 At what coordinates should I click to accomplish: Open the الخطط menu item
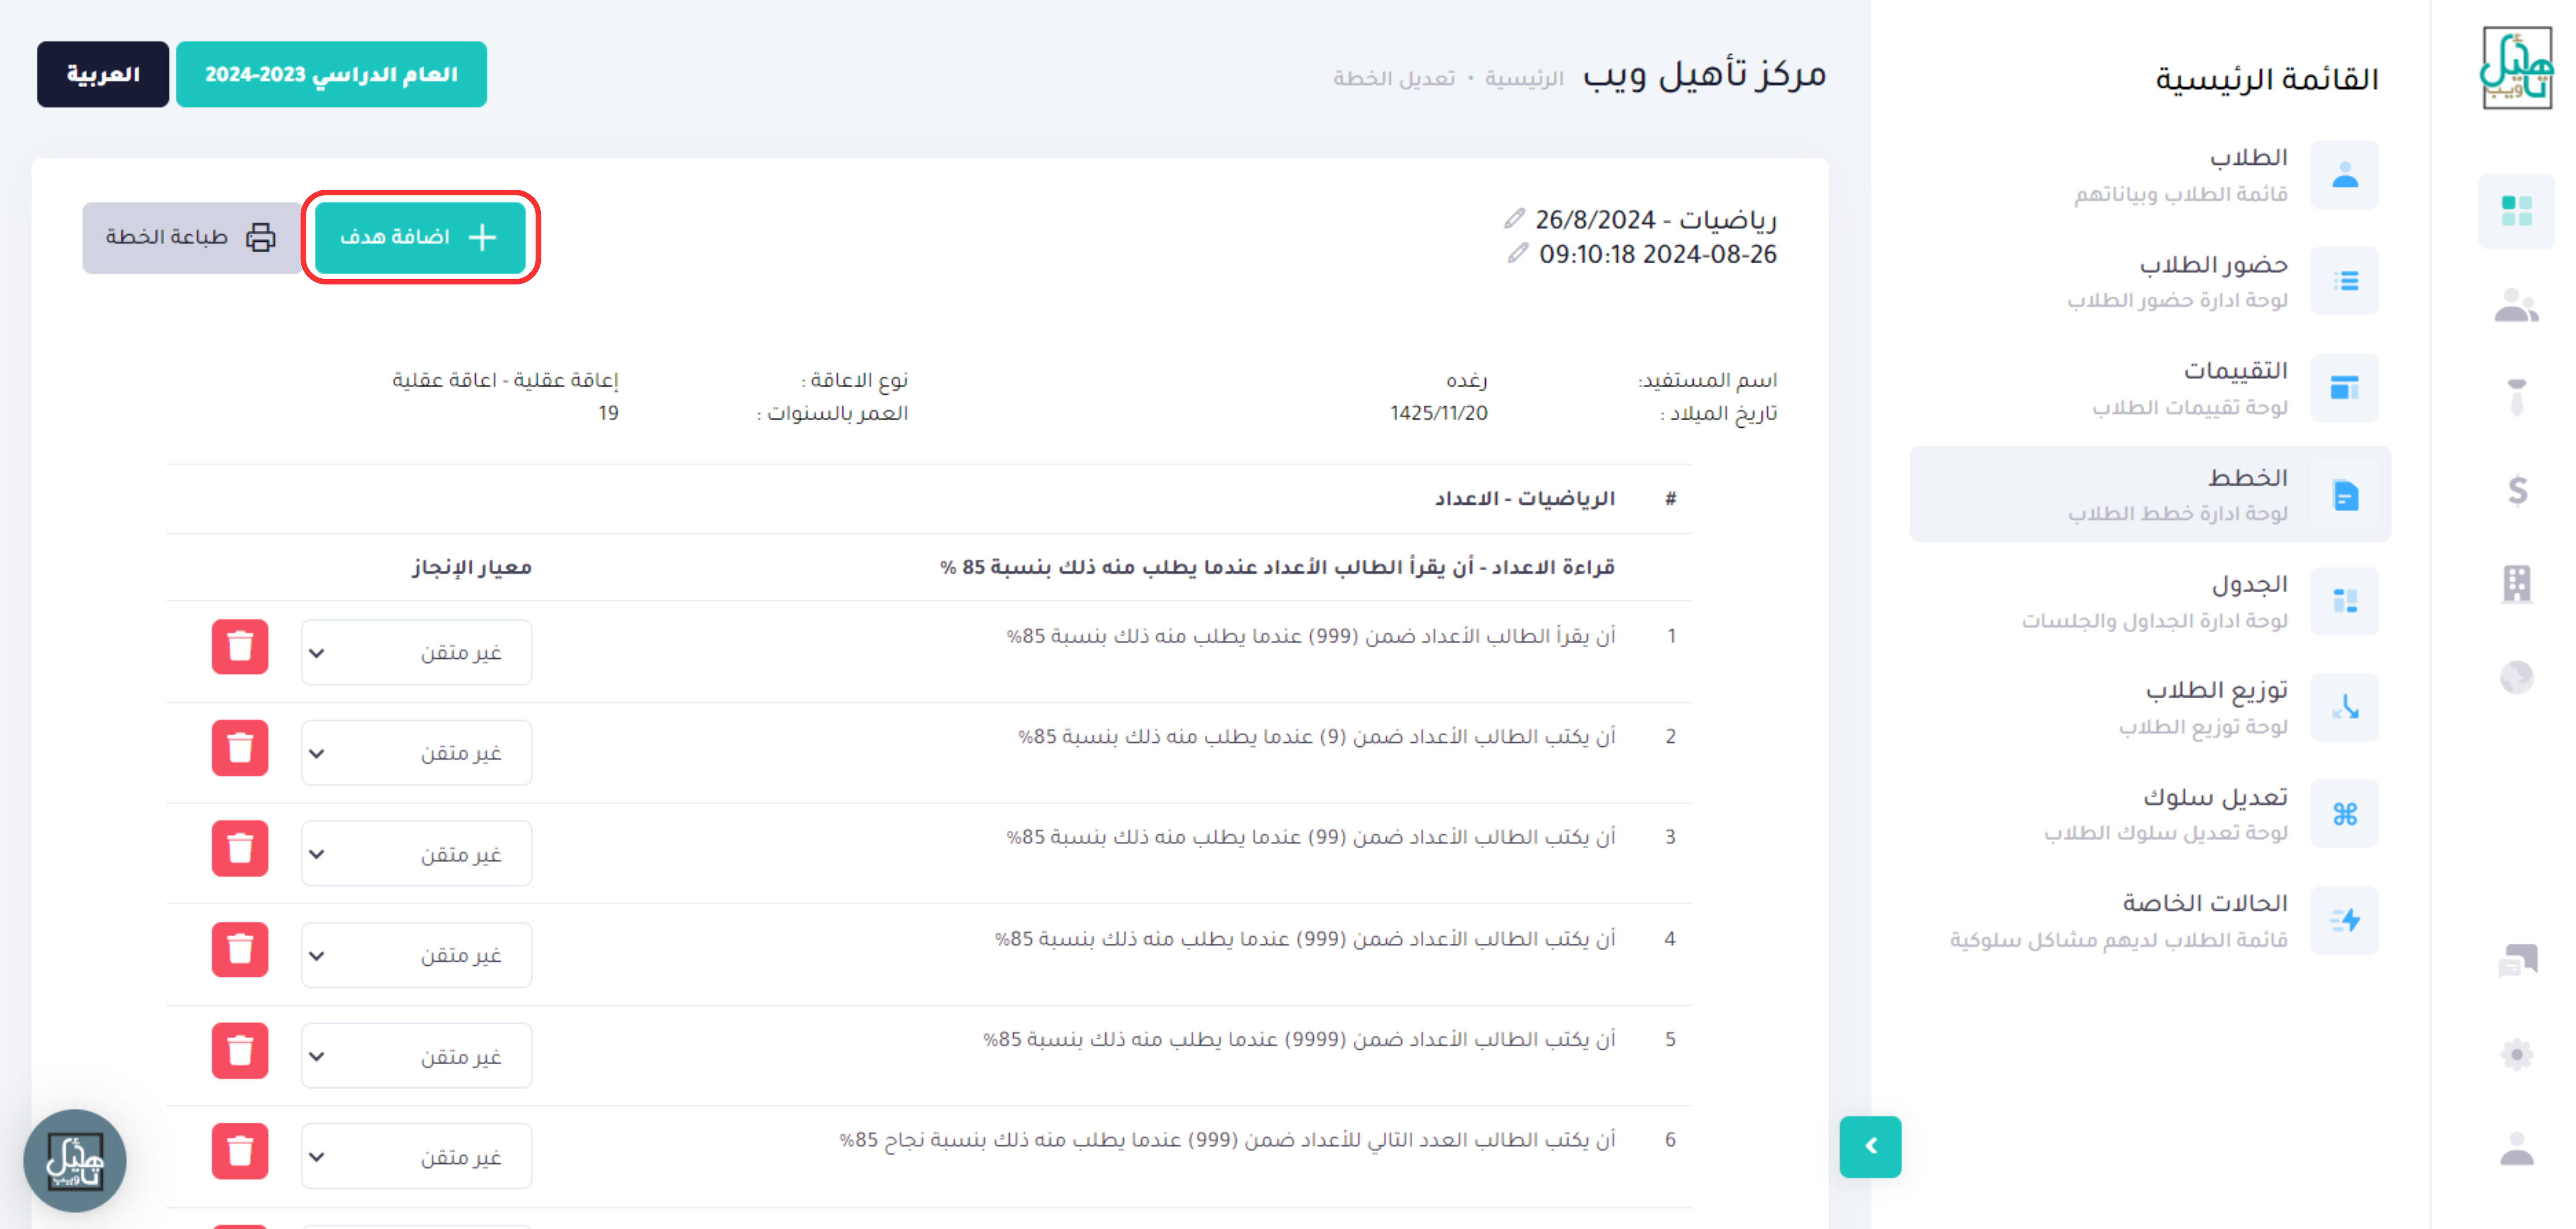click(2150, 495)
